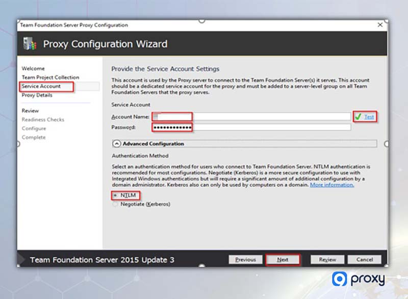This screenshot has height=299, width=408.
Task: Select the Review step in the sidebar
Action: (x=30, y=110)
